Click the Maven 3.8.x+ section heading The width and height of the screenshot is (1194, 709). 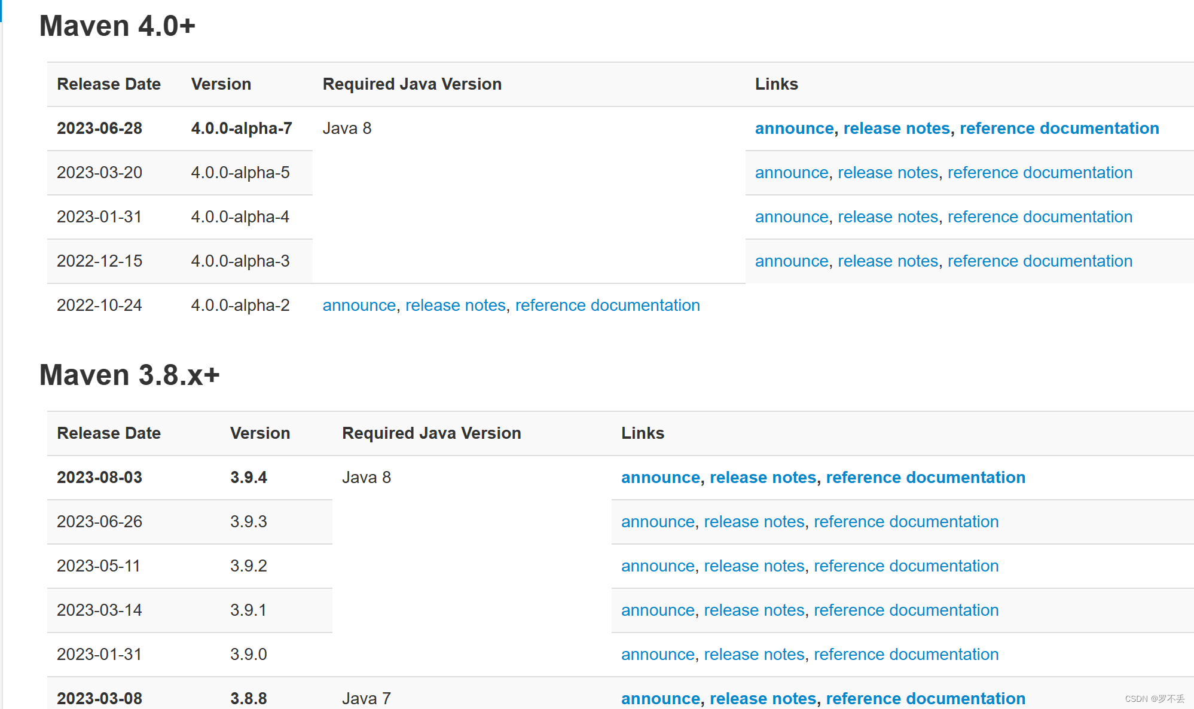pyautogui.click(x=129, y=375)
